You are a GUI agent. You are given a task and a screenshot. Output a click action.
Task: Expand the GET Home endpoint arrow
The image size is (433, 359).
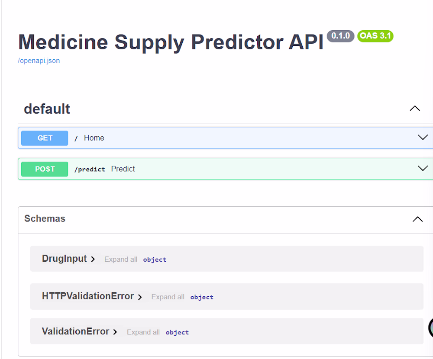422,138
